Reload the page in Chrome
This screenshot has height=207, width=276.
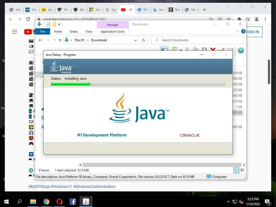point(28,19)
